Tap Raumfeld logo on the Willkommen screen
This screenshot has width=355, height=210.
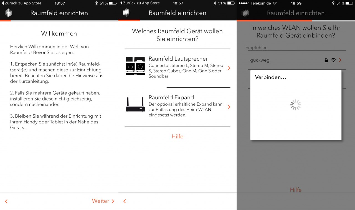8,13
